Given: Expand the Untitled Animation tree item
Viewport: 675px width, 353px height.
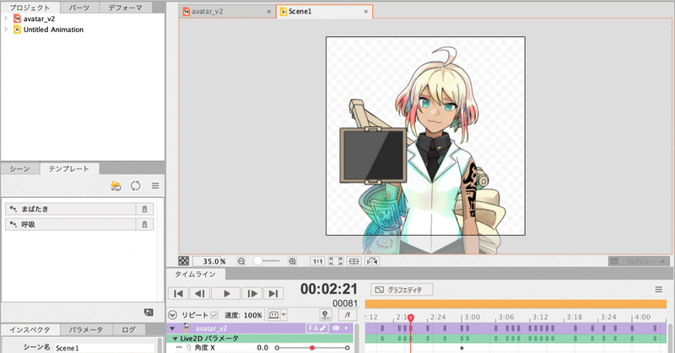Looking at the screenshot, I should pos(6,29).
